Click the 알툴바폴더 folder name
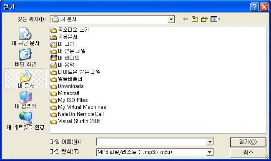This screenshot has width=271, height=161. coord(70,79)
